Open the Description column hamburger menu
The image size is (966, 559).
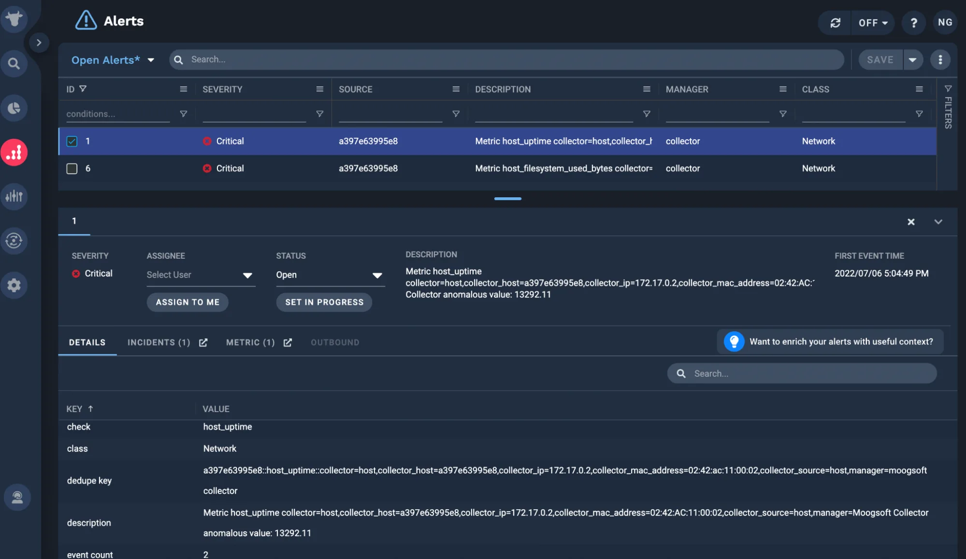pos(647,89)
